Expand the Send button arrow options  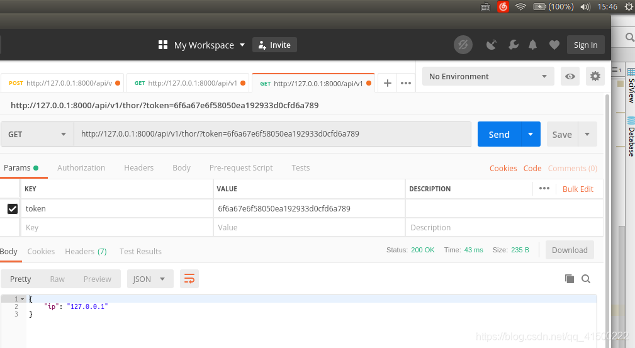(x=531, y=134)
